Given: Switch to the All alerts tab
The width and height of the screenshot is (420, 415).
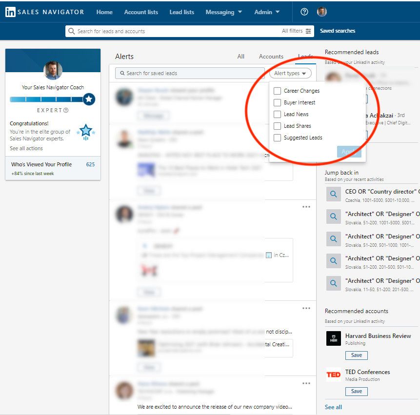Looking at the screenshot, I should [241, 57].
